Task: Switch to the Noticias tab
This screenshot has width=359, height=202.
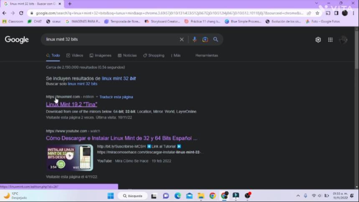Action: pos(127,55)
